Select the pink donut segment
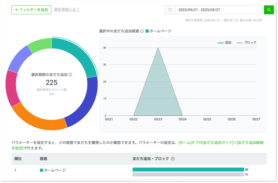The width and height of the screenshot is (278, 183). (x=12, y=89)
